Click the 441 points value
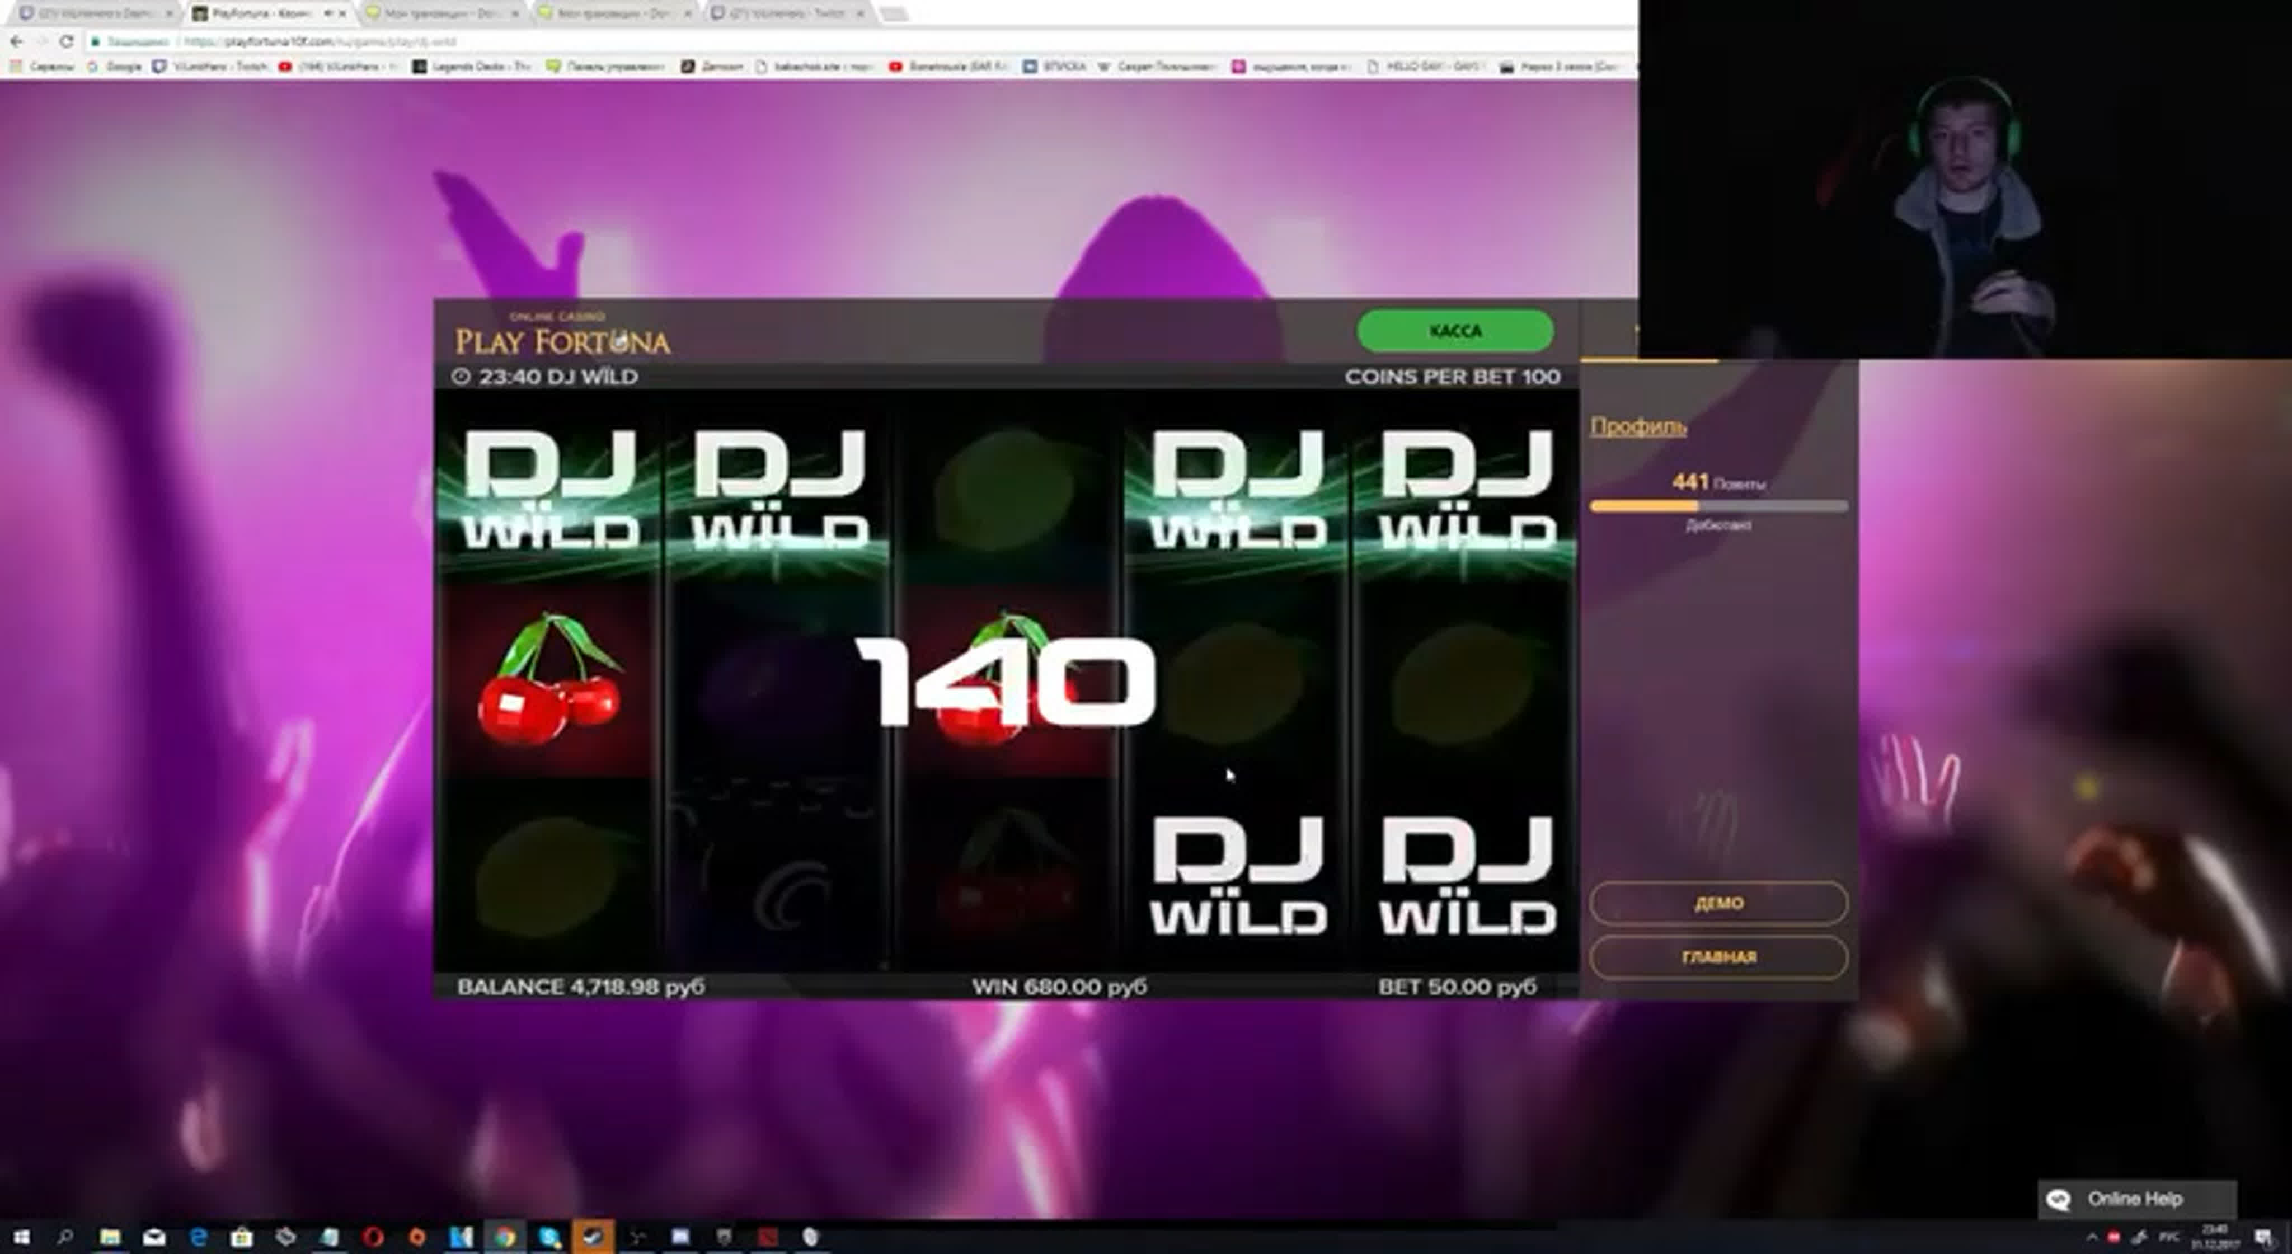Screen dimensions: 2292x1254 pos(1690,482)
